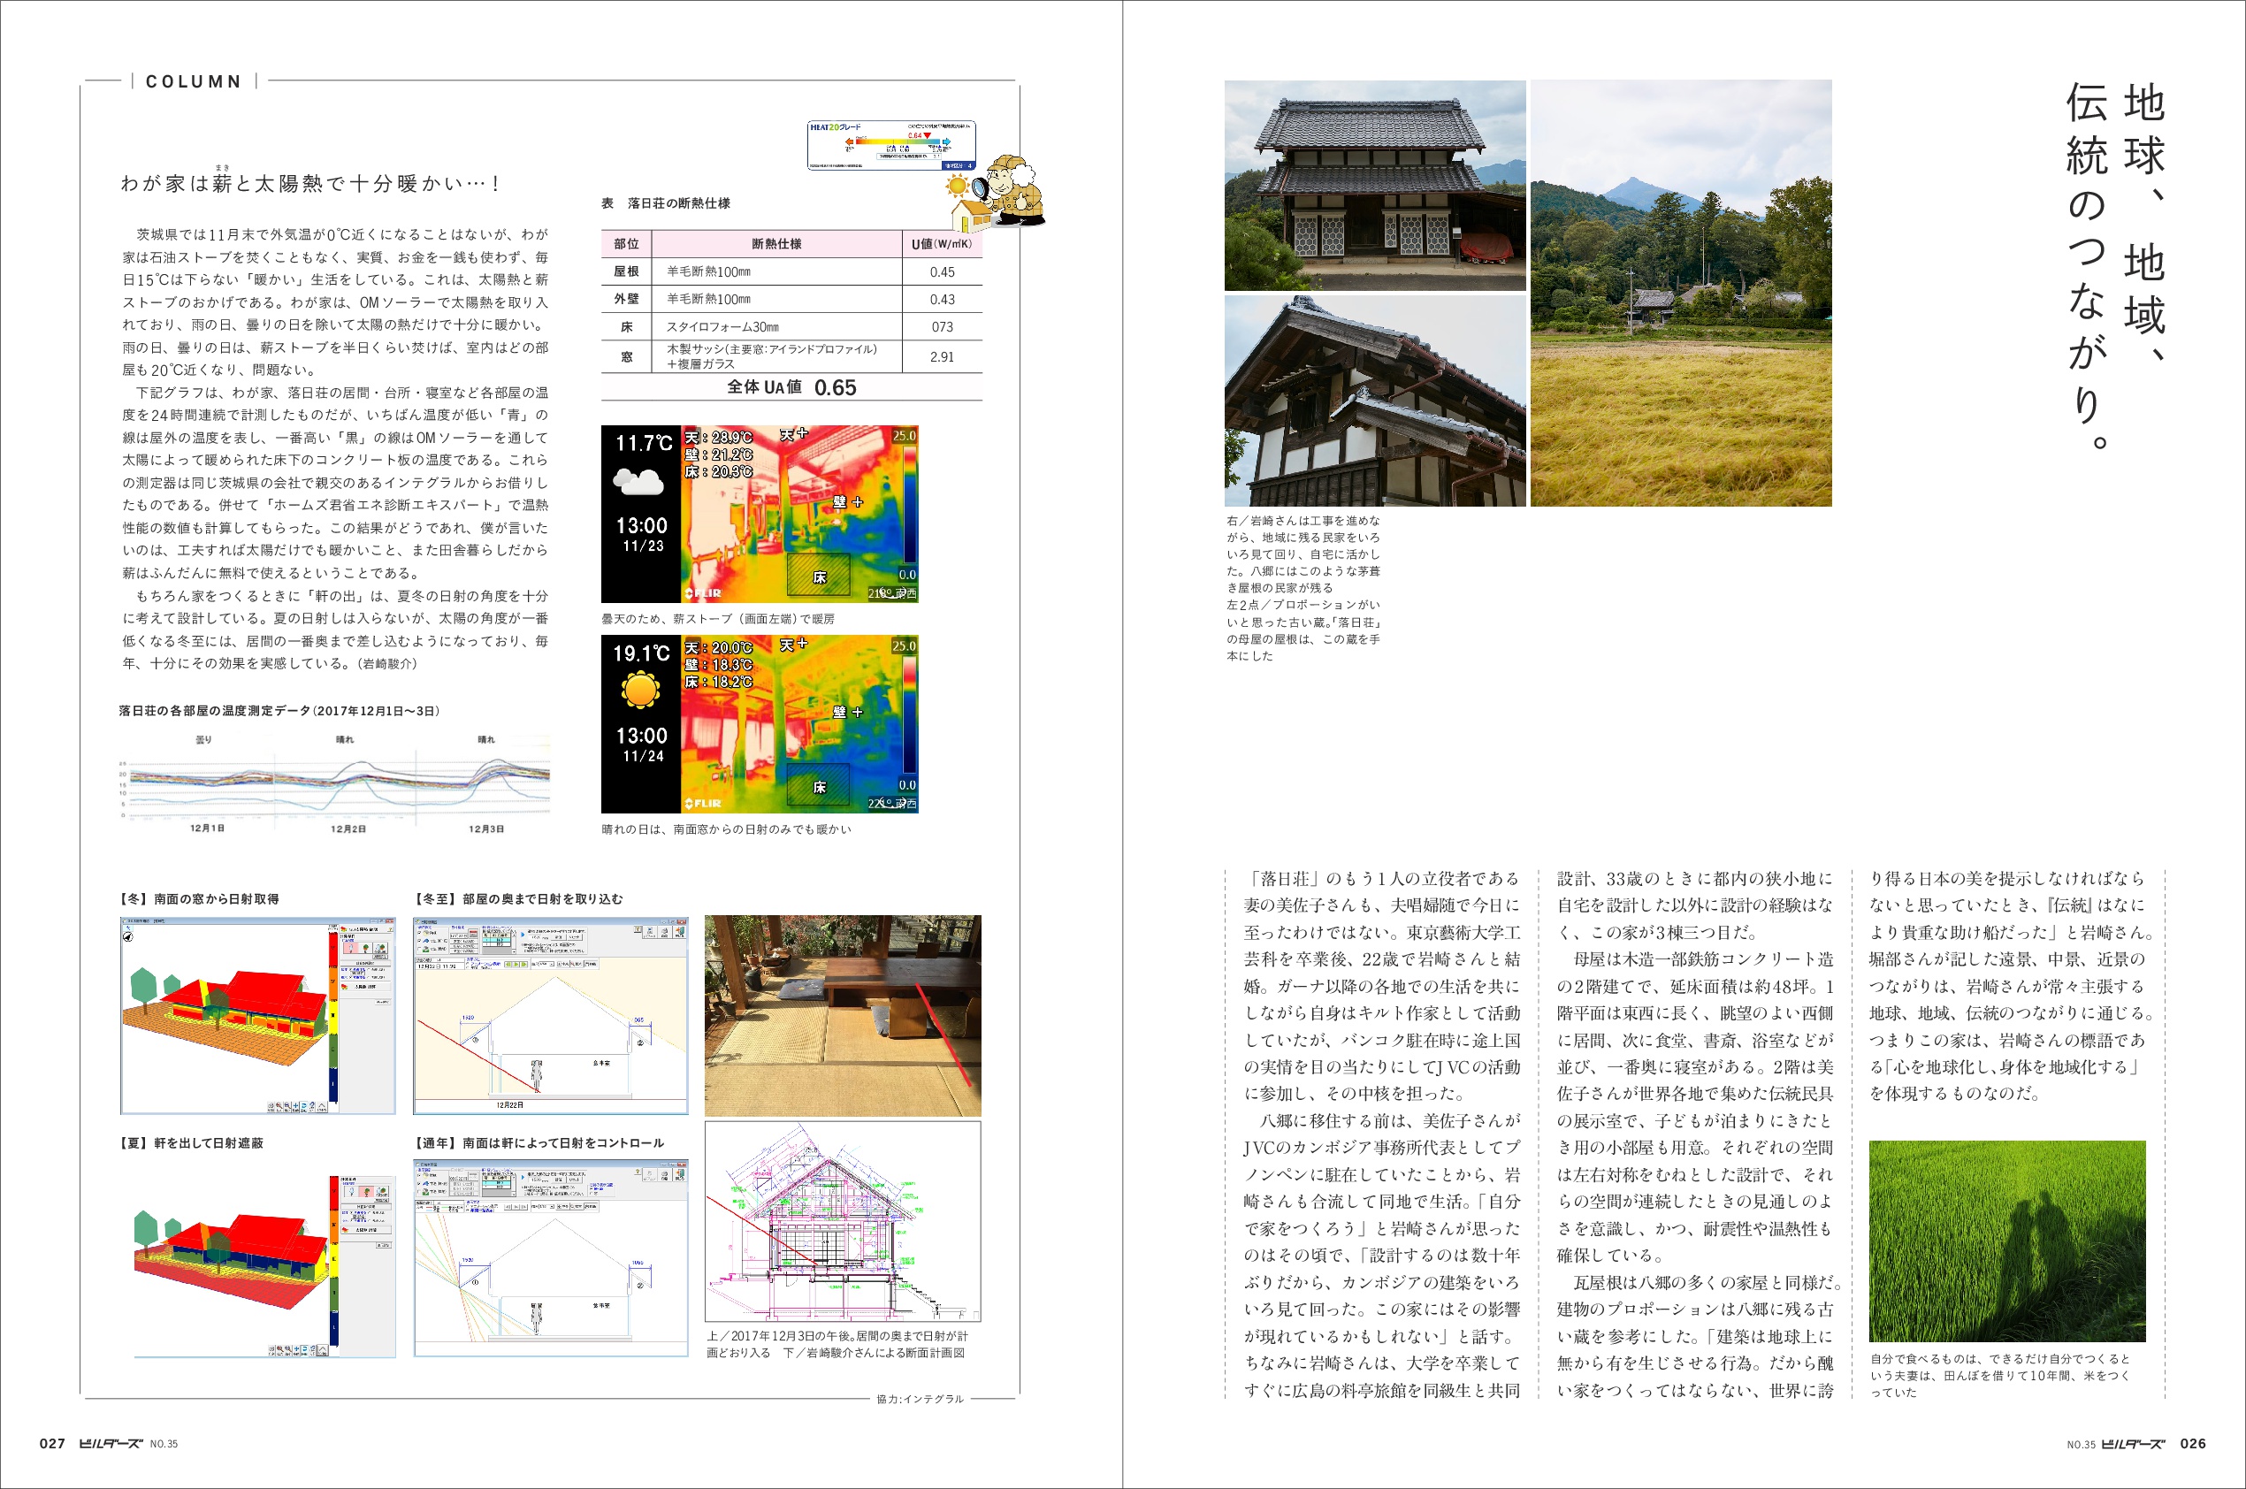Viewport: 2246px width, 1489px height.
Task: Click the ビルダーズ logo next to page 026
Action: click(x=2133, y=1443)
